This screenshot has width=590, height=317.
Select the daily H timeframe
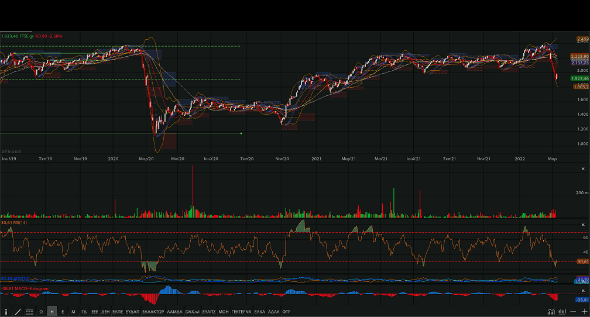pyautogui.click(x=52, y=312)
